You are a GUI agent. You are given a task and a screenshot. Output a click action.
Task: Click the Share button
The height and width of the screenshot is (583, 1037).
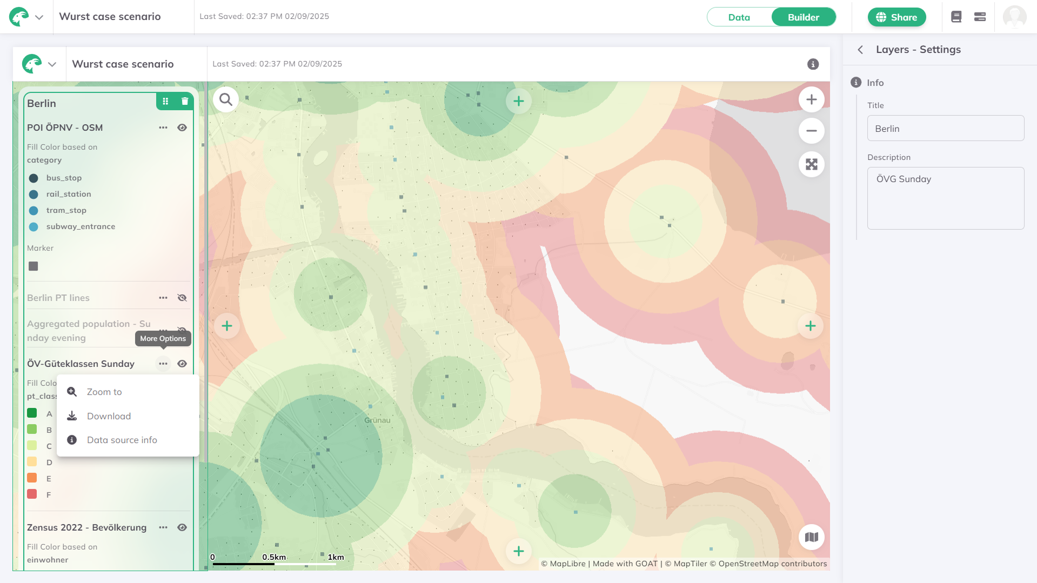(x=896, y=17)
